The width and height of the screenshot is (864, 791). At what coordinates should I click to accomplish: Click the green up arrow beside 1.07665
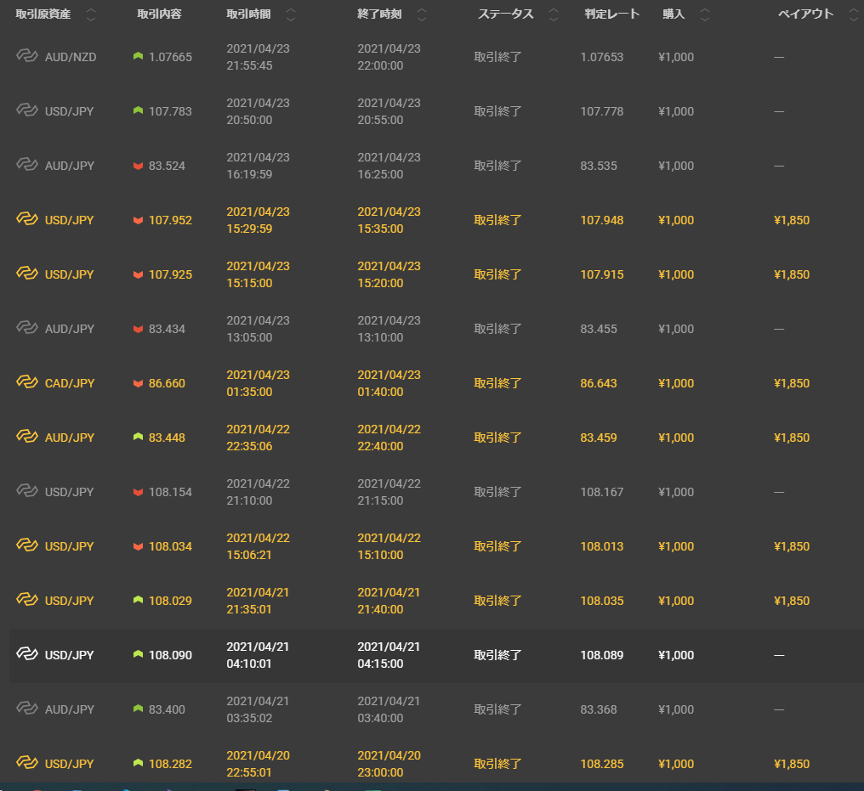coord(138,56)
